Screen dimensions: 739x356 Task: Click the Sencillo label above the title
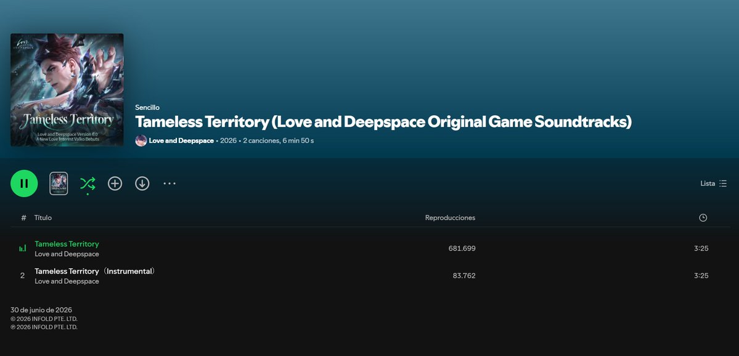pos(147,107)
